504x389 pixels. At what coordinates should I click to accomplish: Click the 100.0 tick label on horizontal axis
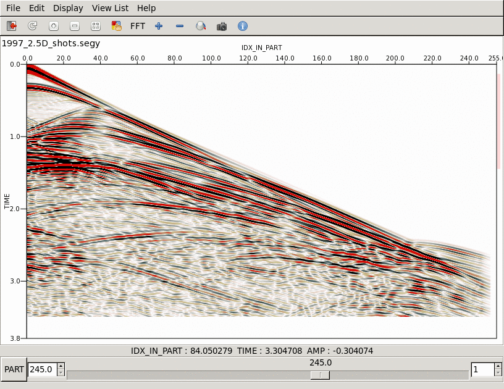211,58
